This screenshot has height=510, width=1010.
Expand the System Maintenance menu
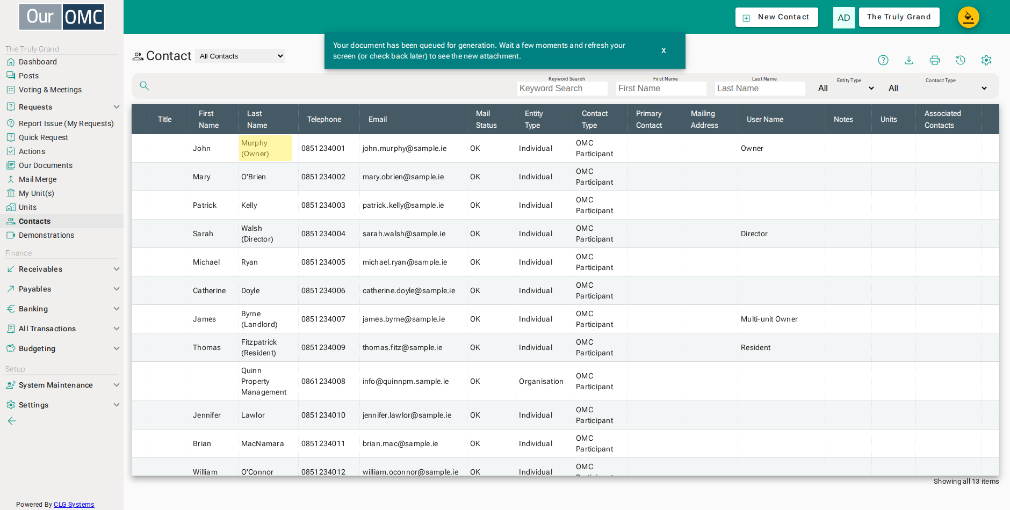click(x=62, y=385)
